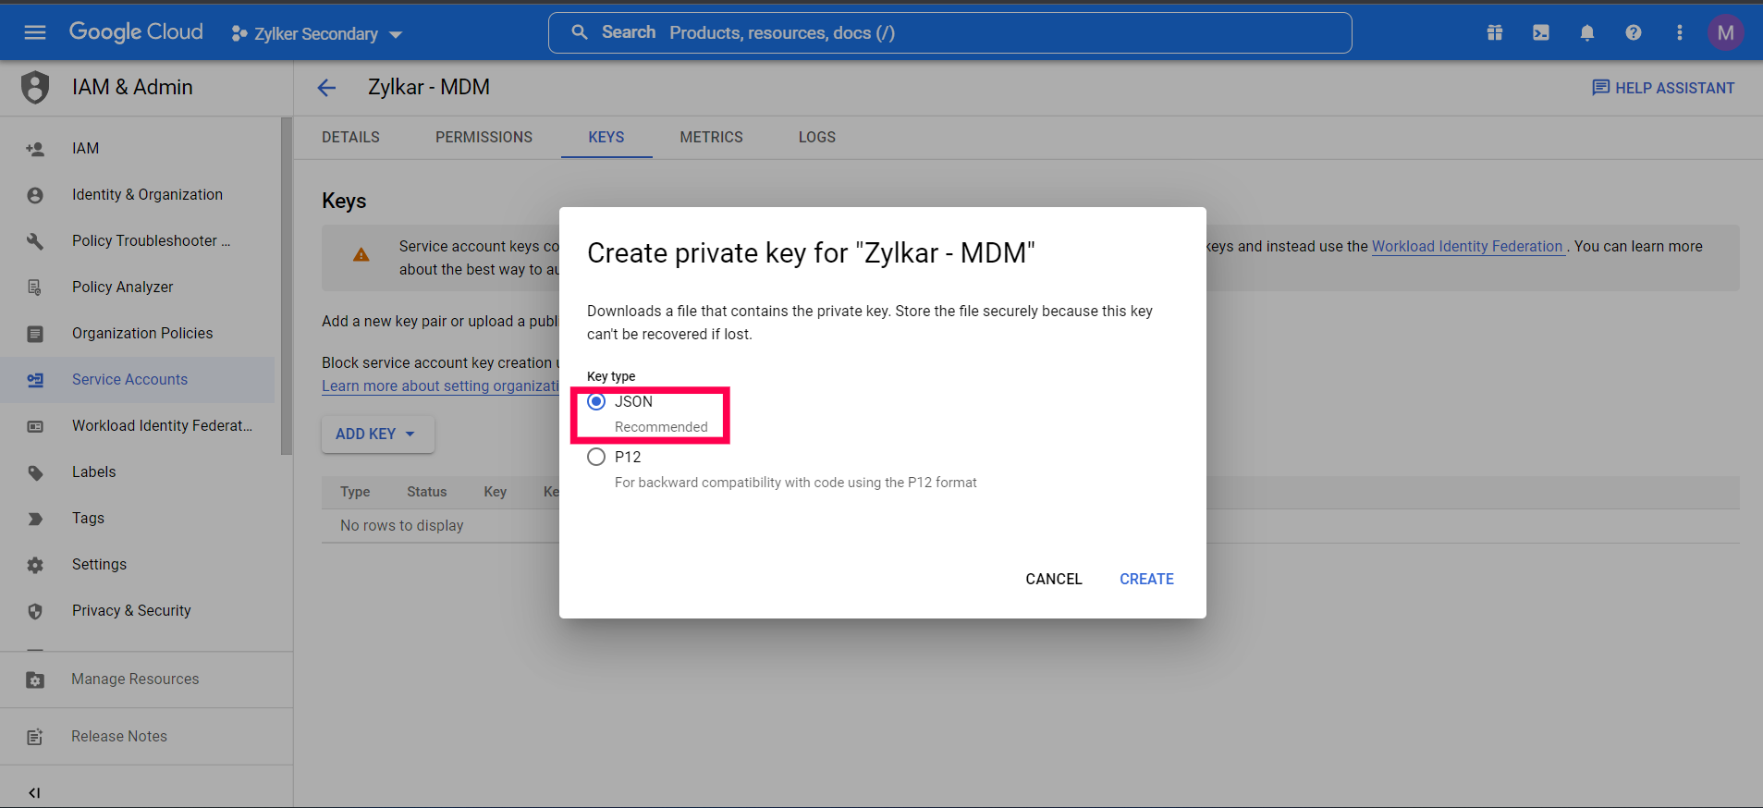
Task: Open HELP ASSISTANT panel
Action: [1662, 88]
